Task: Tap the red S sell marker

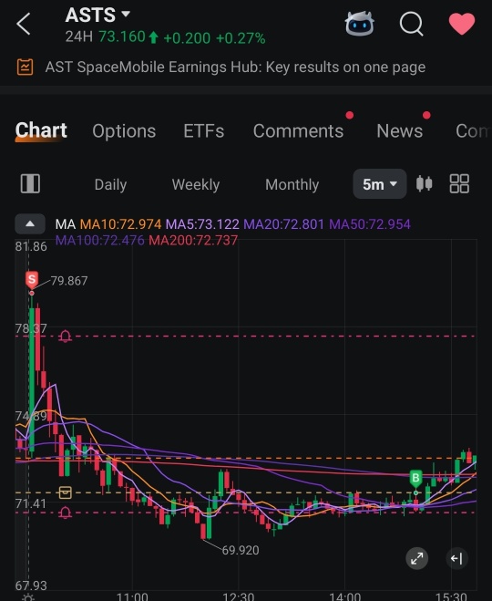Action: (x=32, y=279)
